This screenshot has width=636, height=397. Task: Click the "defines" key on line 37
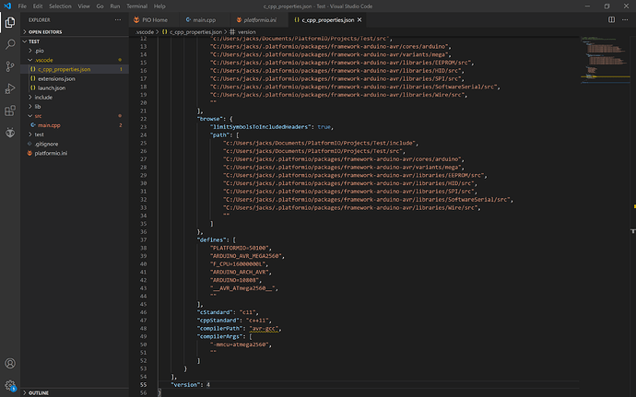[211, 239]
